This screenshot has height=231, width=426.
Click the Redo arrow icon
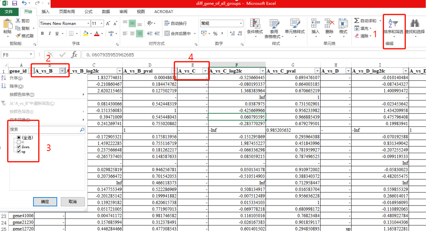pos(37,3)
